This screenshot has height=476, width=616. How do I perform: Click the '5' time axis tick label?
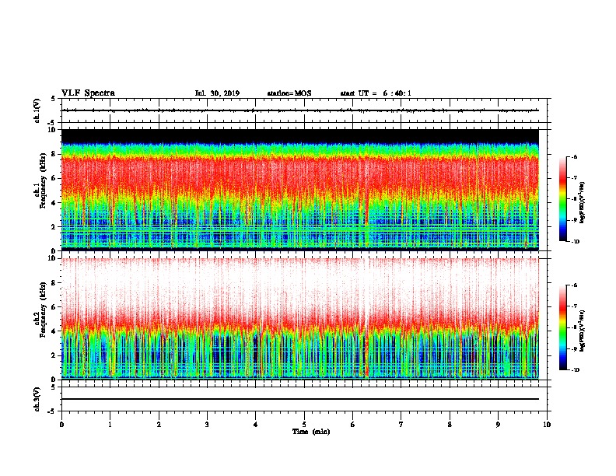tap(304, 425)
